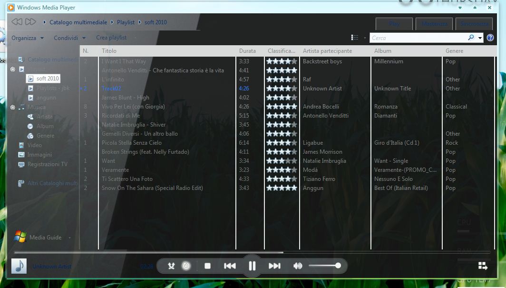Expand breadcrumb arrow before soft 2010
The width and height of the screenshot is (506, 288).
pyautogui.click(x=140, y=22)
